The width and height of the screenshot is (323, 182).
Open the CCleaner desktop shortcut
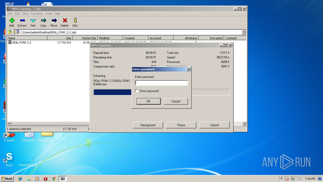tap(9, 137)
